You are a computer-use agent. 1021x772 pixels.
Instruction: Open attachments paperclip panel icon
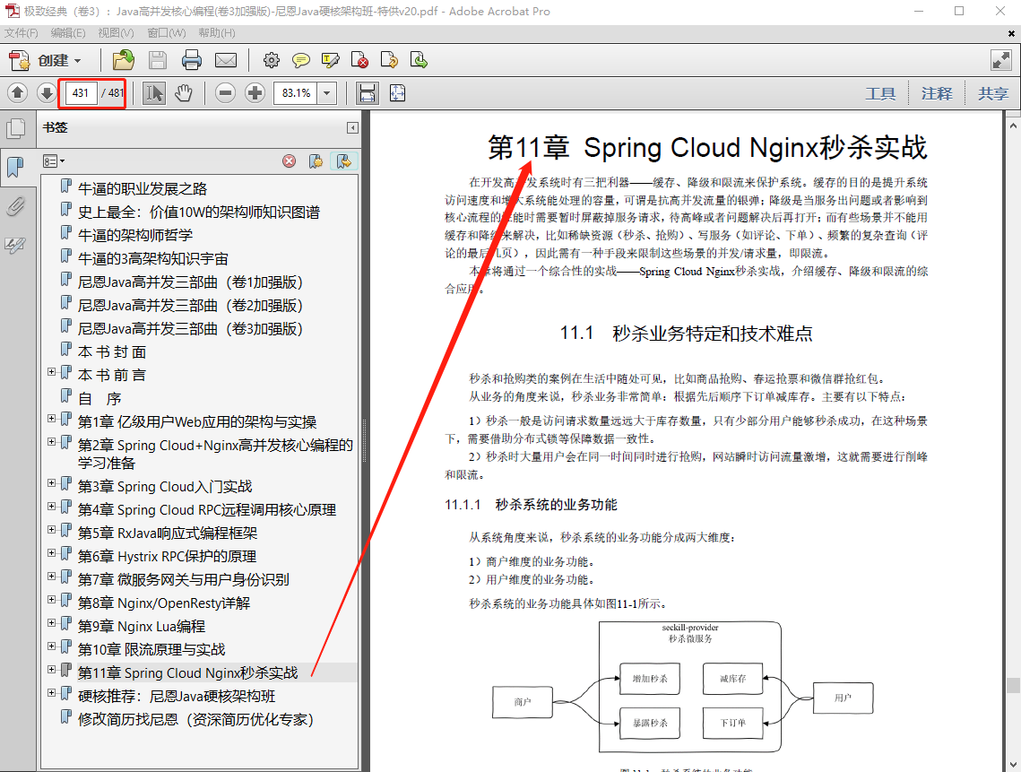coord(15,206)
